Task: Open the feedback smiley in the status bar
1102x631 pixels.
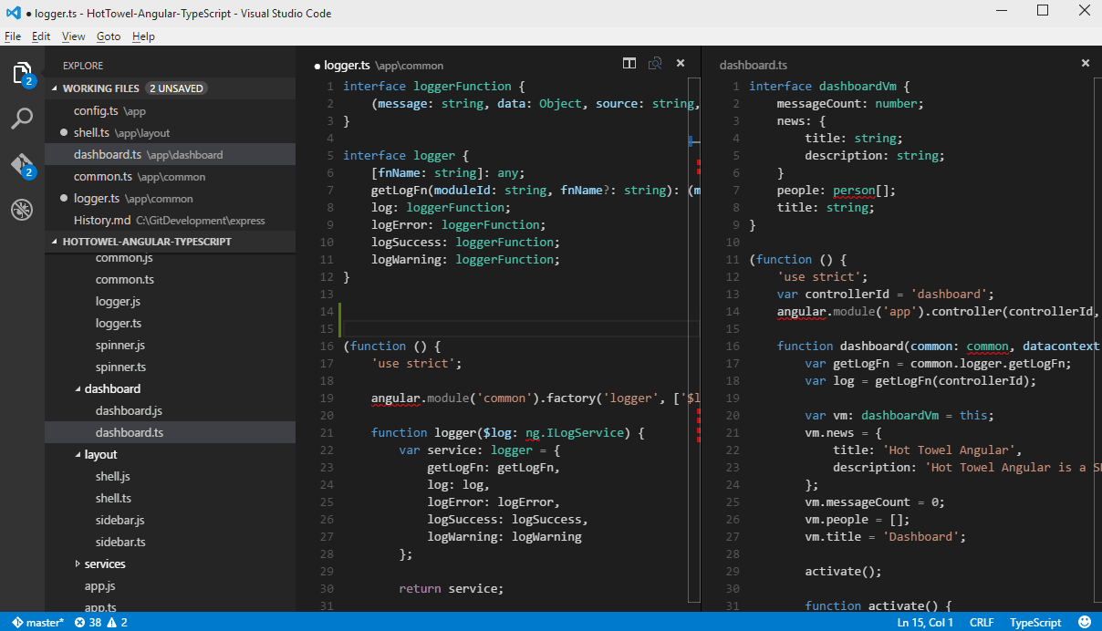Action: 1085,623
